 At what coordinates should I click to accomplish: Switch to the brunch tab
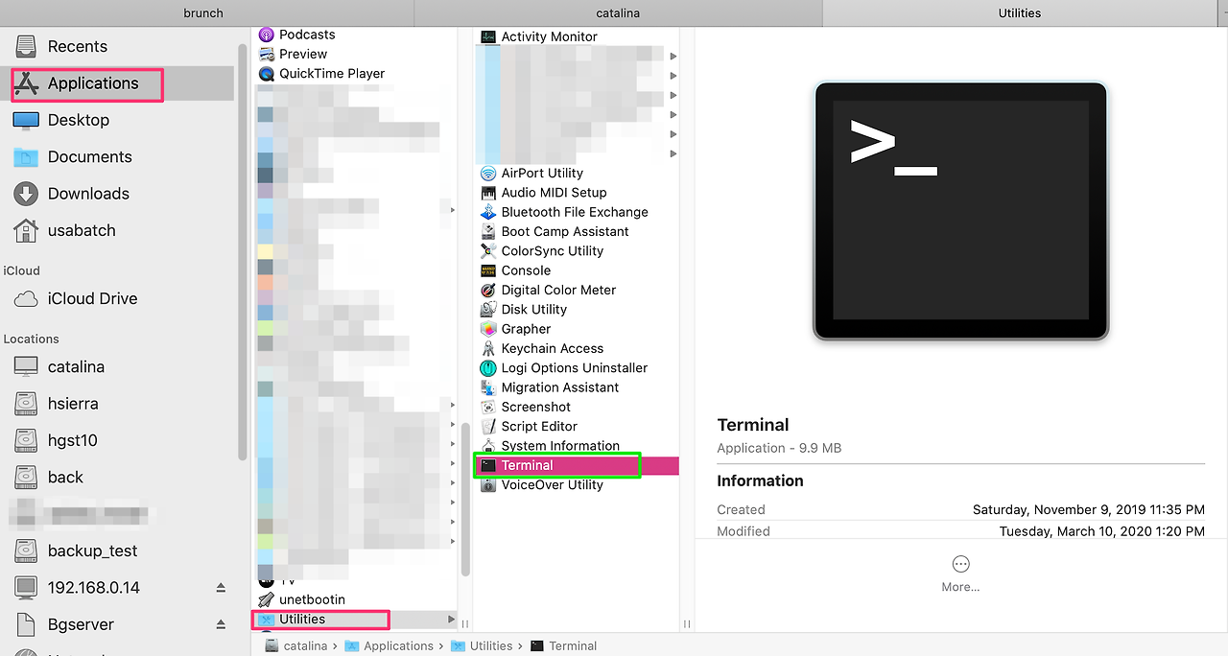pyautogui.click(x=203, y=12)
